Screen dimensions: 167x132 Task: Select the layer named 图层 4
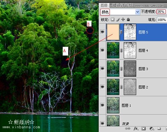tap(143, 50)
